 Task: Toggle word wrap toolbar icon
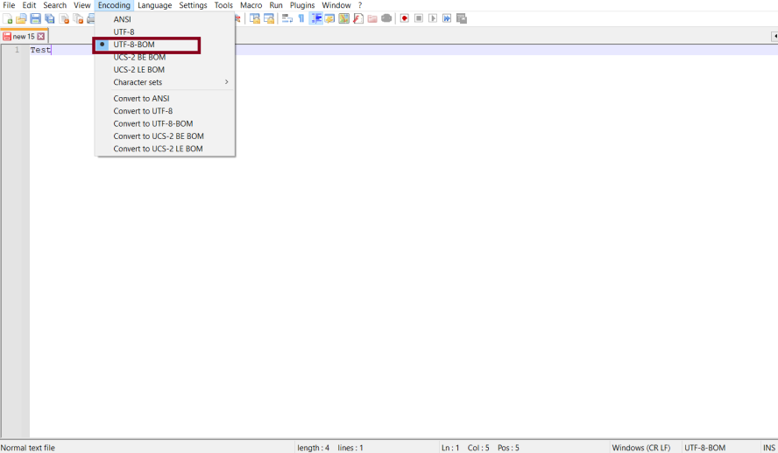286,18
